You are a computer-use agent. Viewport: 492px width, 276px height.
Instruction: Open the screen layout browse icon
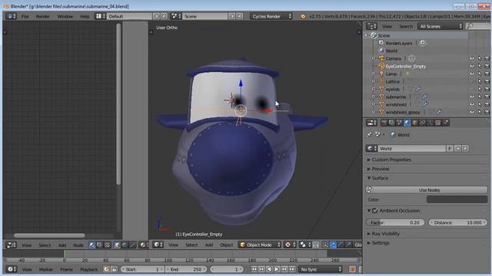(x=101, y=16)
